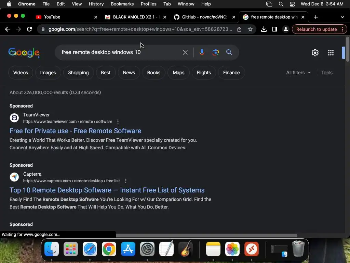Switch to GitHub novnc/noVNC tab
350x263 pixels.
point(204,17)
